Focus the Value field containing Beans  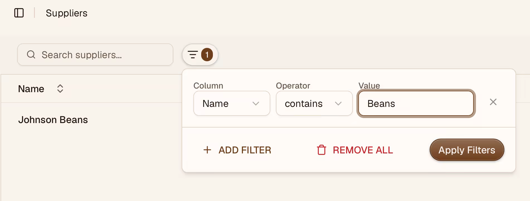pos(416,103)
